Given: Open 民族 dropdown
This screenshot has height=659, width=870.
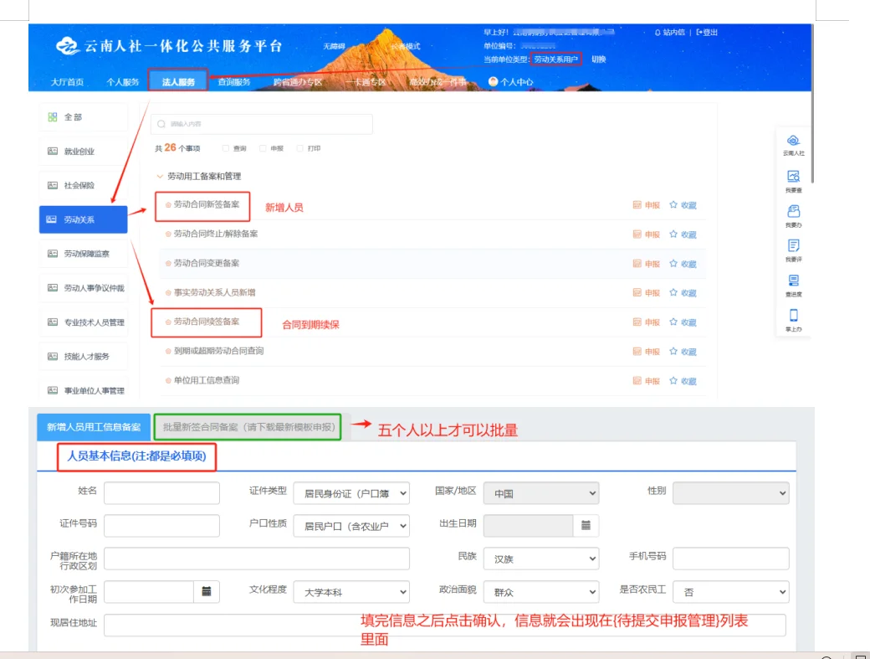Looking at the screenshot, I should pos(541,559).
